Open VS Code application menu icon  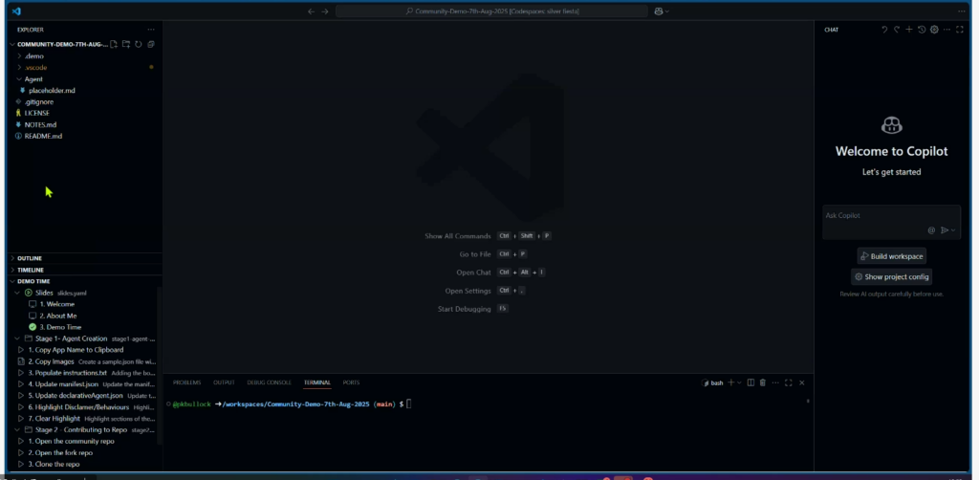pos(16,11)
